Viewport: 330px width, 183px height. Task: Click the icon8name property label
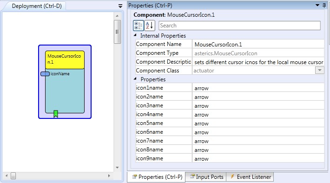point(149,150)
